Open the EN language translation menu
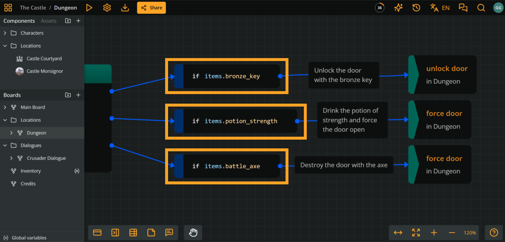Viewport: 505px width, 242px height. coord(440,8)
